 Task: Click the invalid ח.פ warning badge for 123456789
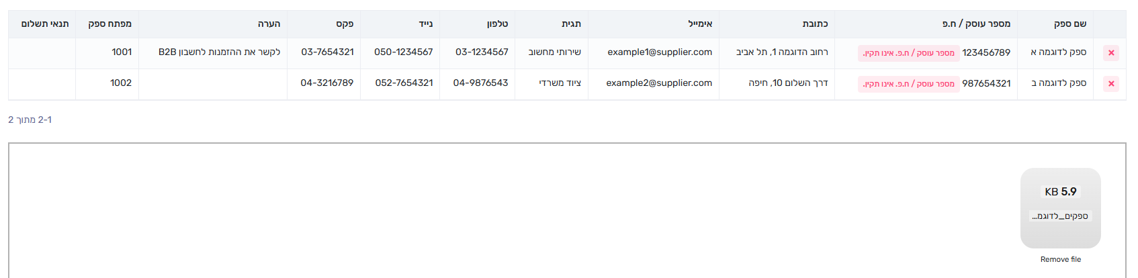[x=908, y=53]
